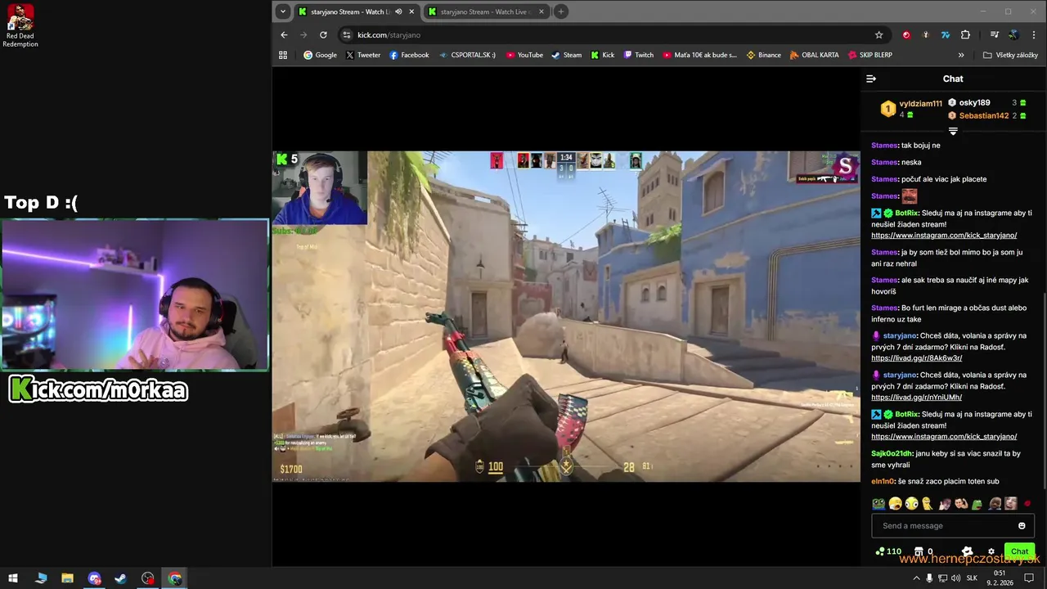Viewport: 1047px width, 589px height.
Task: Open vyldziam111 top gifter profile
Action: pyautogui.click(x=920, y=104)
